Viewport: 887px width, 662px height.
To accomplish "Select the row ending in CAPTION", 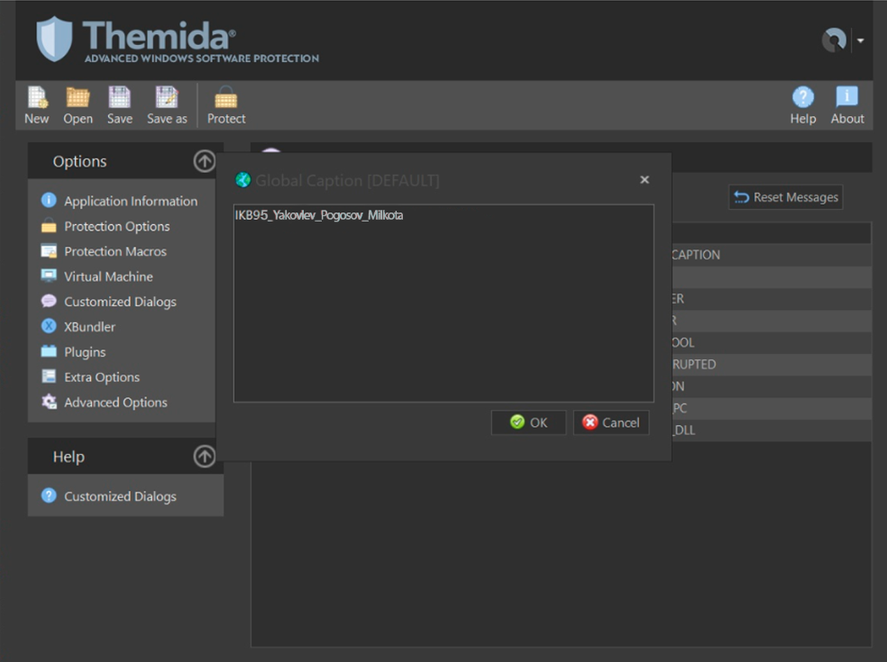I will [771, 255].
